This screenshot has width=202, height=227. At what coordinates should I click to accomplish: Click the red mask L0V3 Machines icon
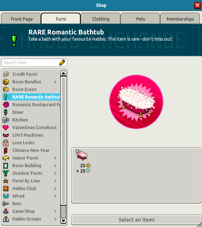coord(6,135)
